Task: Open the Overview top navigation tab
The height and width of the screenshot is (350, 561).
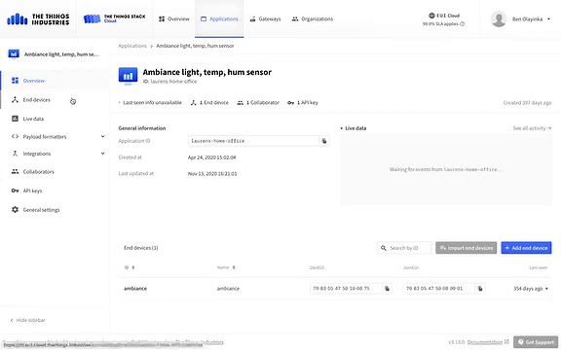Action: point(174,18)
